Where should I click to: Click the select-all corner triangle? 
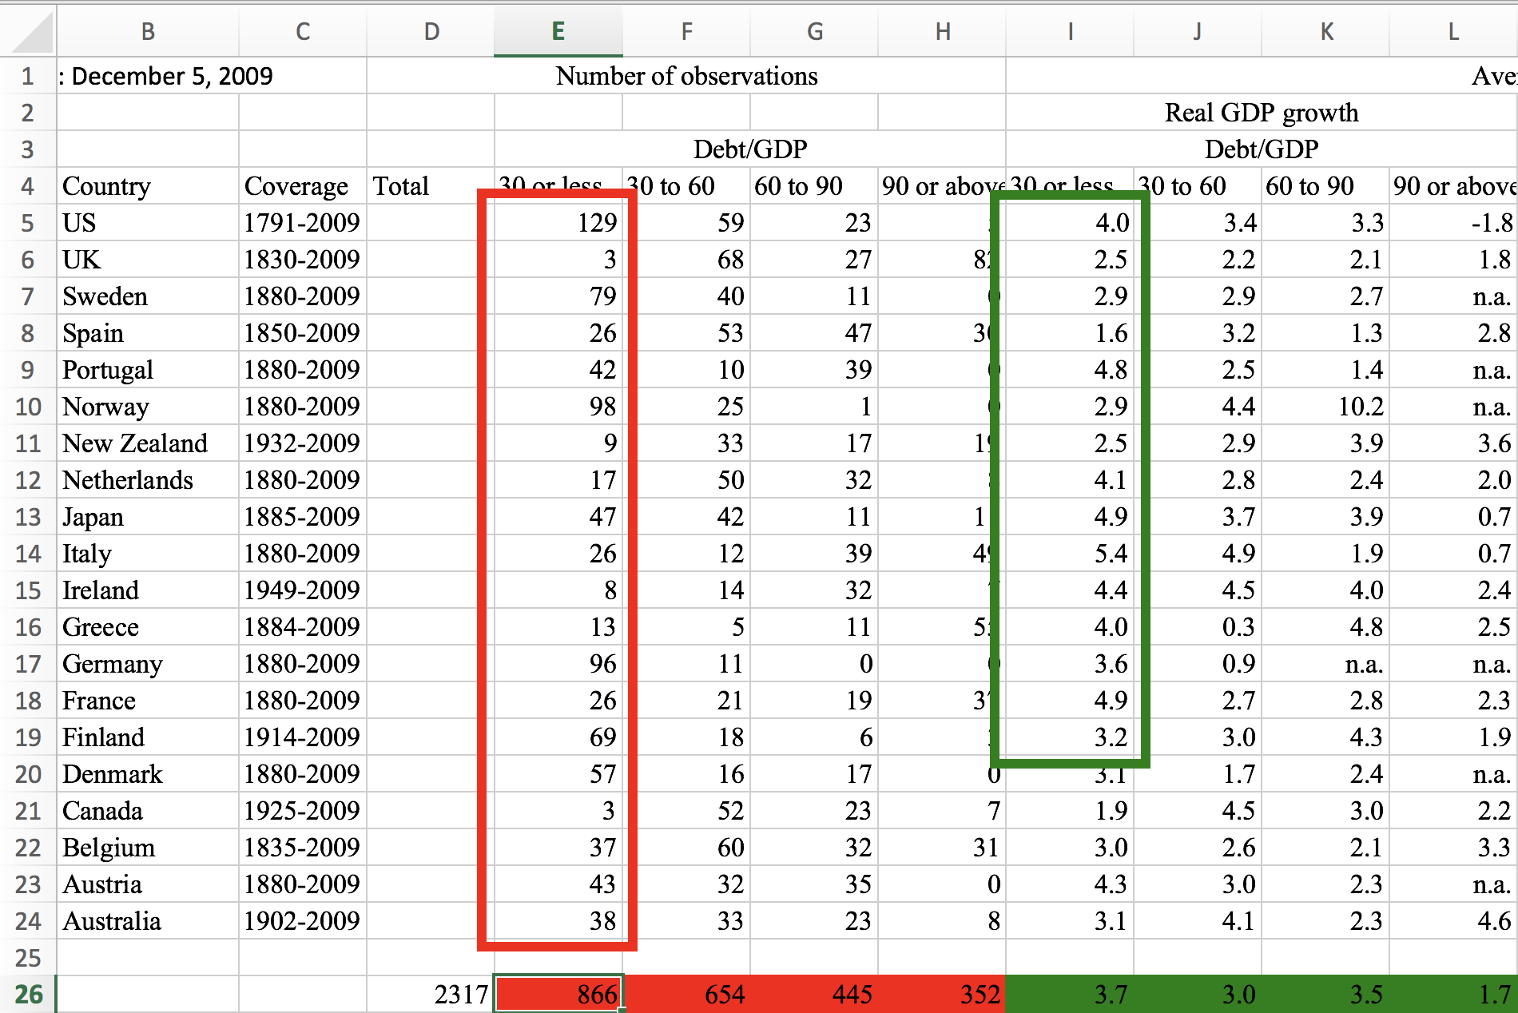pos(29,32)
